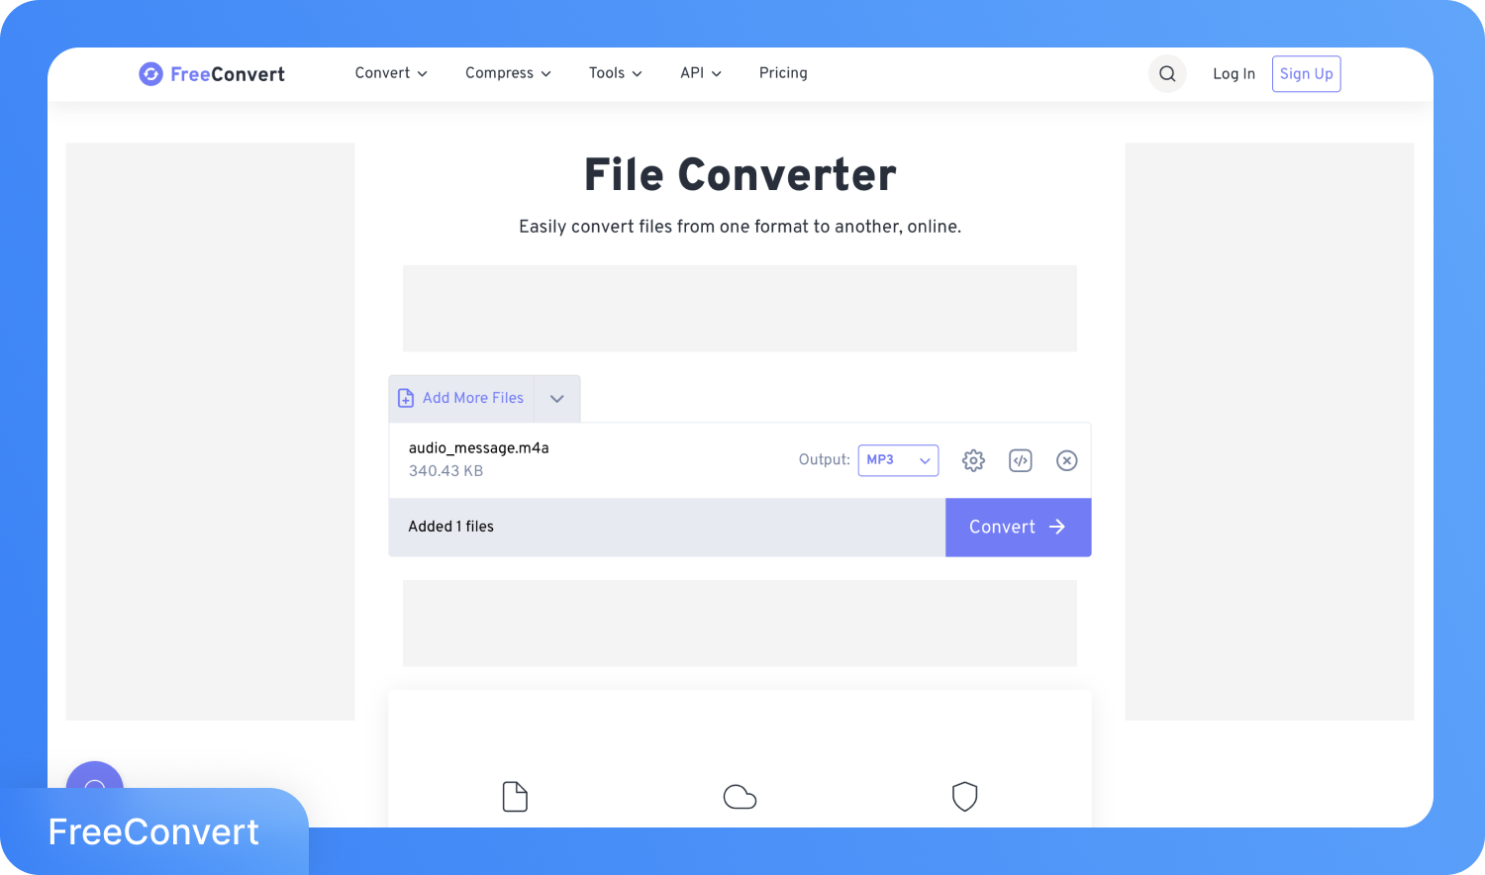The height and width of the screenshot is (875, 1485).
Task: Click the Log In link
Action: (x=1234, y=74)
